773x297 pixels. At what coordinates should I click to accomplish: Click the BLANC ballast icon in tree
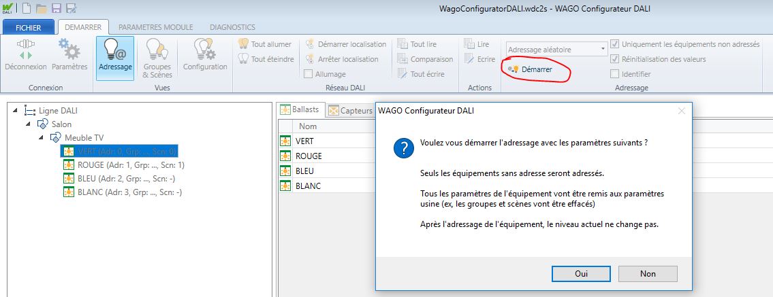click(69, 192)
